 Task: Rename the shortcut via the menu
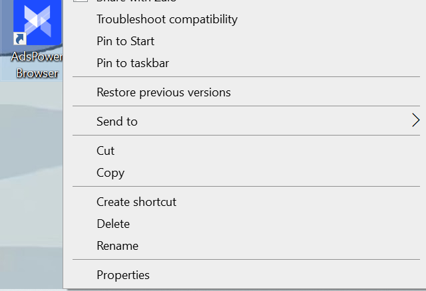pos(117,246)
